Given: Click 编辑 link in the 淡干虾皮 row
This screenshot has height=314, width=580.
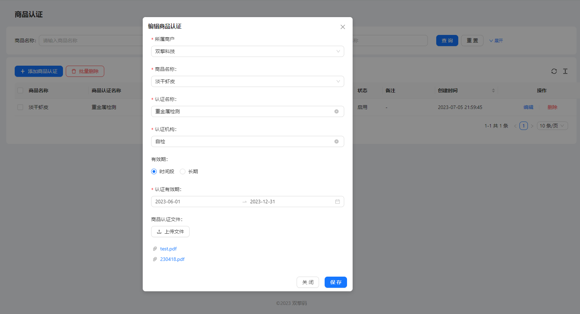Looking at the screenshot, I should pos(529,107).
